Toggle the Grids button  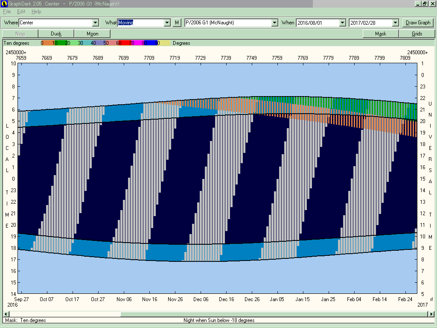pyautogui.click(x=417, y=34)
